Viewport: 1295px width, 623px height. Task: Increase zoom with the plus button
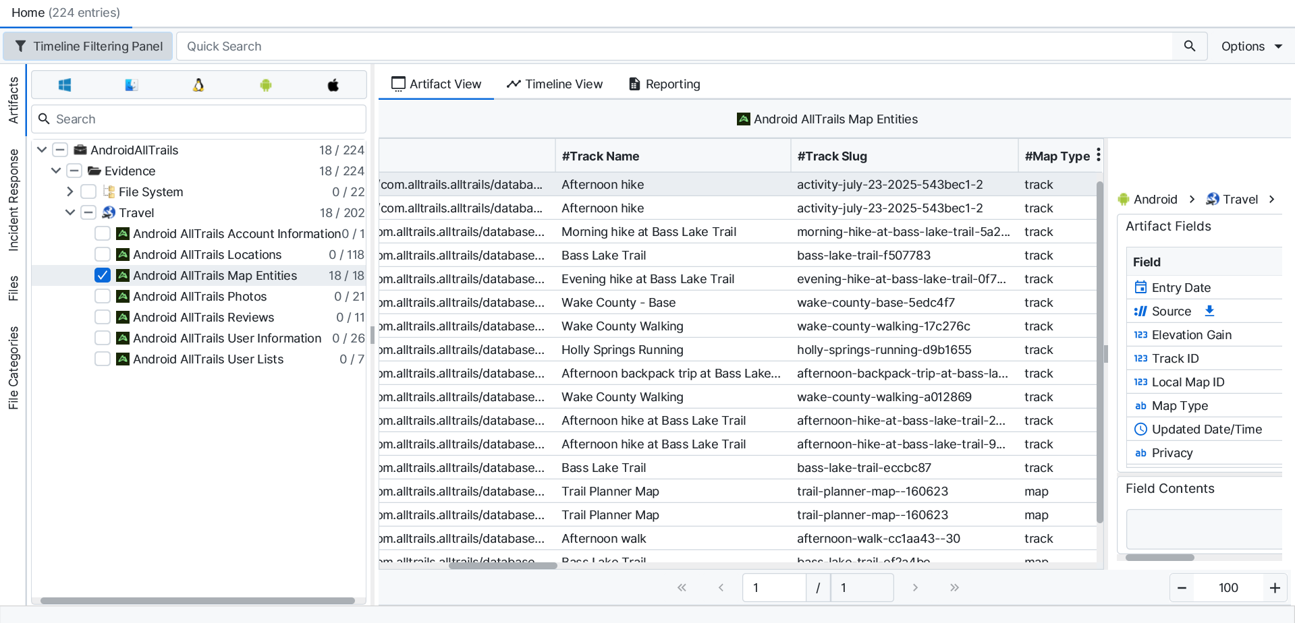(1274, 587)
